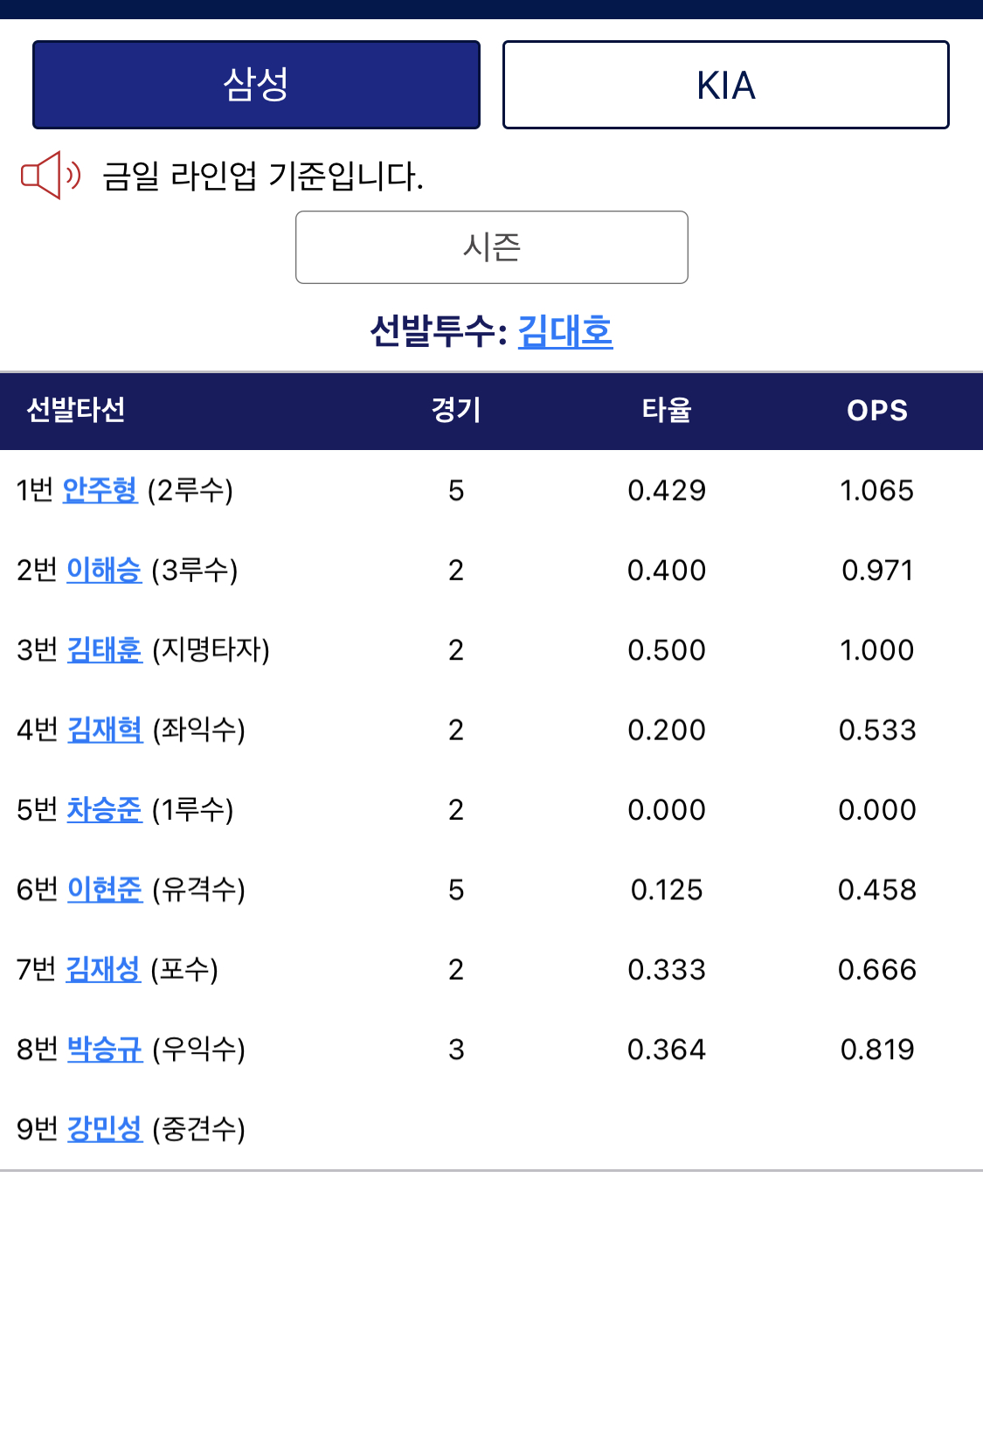The image size is (983, 1441).
Task: Open shortstop 이현준 player link
Action: 105,890
